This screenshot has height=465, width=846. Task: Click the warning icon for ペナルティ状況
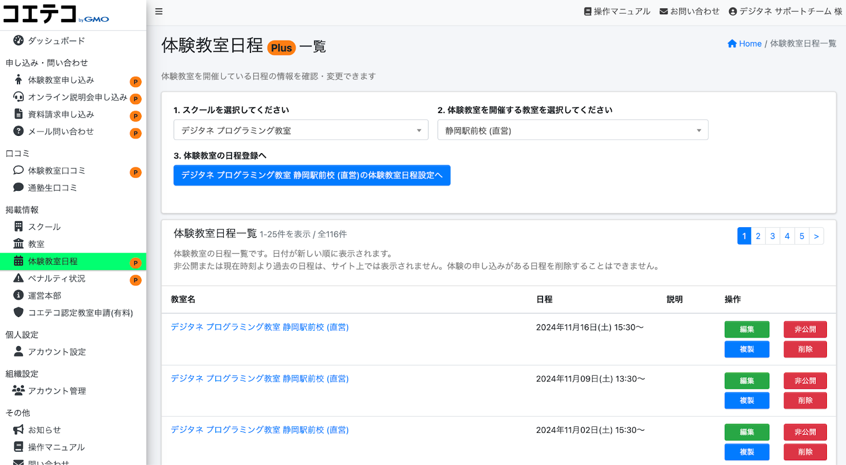pyautogui.click(x=19, y=278)
